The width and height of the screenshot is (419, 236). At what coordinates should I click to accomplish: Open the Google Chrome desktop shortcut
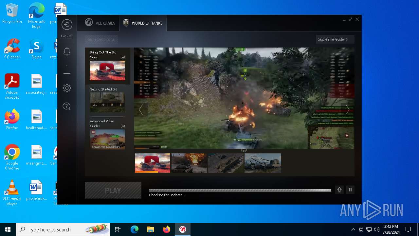[x=12, y=157]
